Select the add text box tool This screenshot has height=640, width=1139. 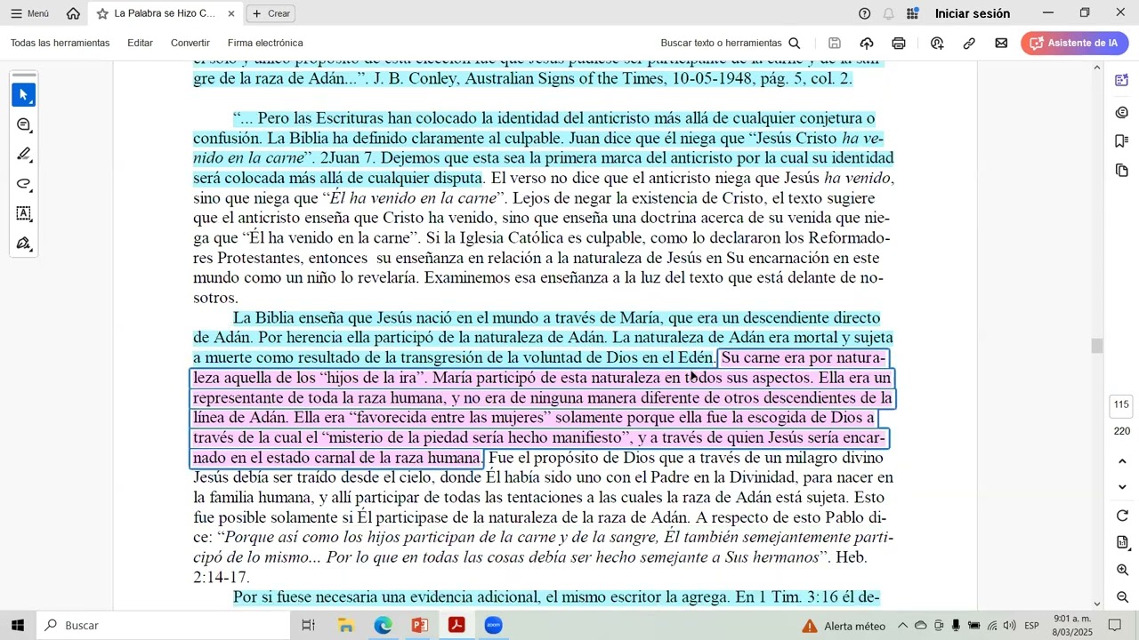(x=24, y=213)
